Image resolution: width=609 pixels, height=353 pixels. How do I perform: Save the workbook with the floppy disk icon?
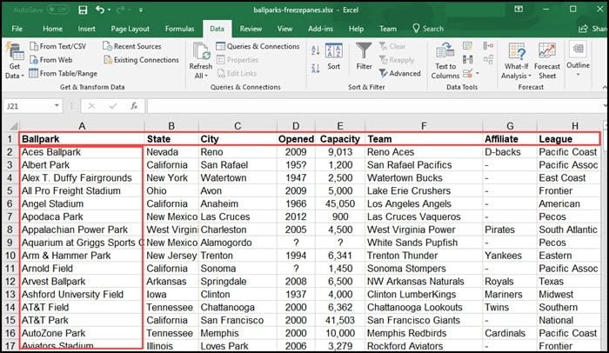pos(83,10)
